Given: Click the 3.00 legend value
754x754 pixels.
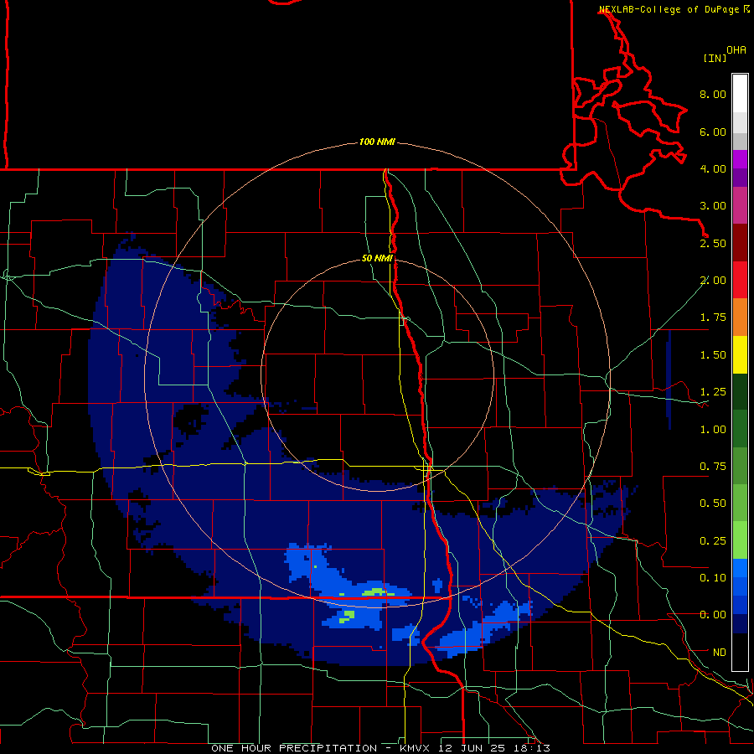Looking at the screenshot, I should [713, 206].
